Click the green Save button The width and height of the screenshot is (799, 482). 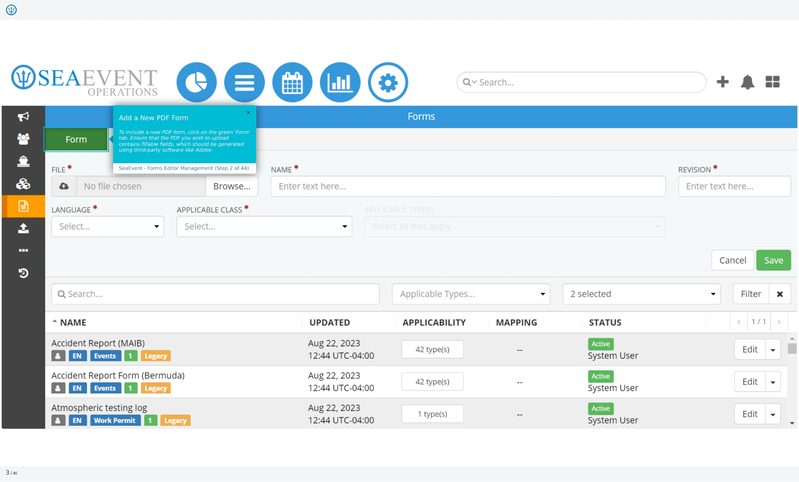(x=773, y=260)
